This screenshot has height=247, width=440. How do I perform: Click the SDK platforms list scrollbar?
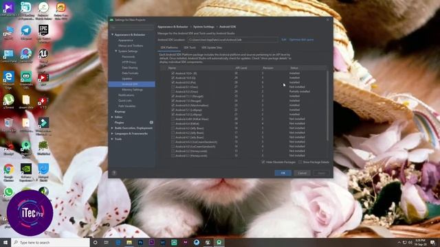(327, 106)
